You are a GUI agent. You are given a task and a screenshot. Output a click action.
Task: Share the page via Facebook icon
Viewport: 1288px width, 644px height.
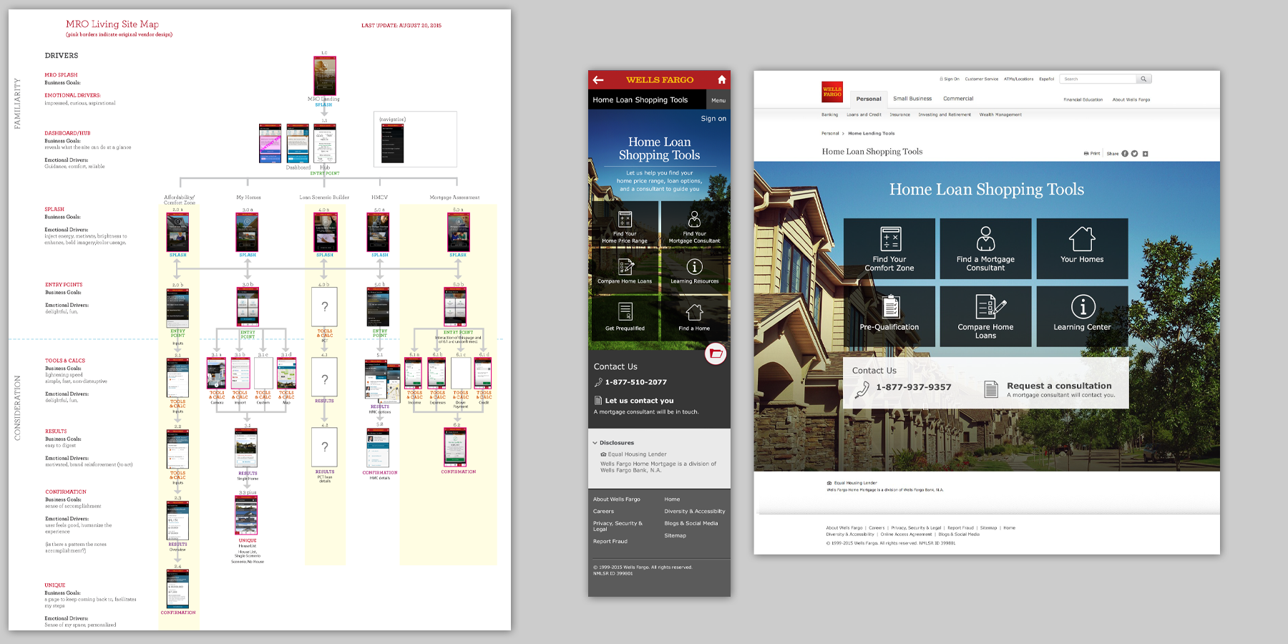click(x=1125, y=154)
